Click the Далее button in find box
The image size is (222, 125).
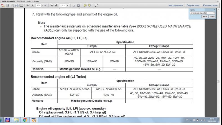[x=212, y=17]
